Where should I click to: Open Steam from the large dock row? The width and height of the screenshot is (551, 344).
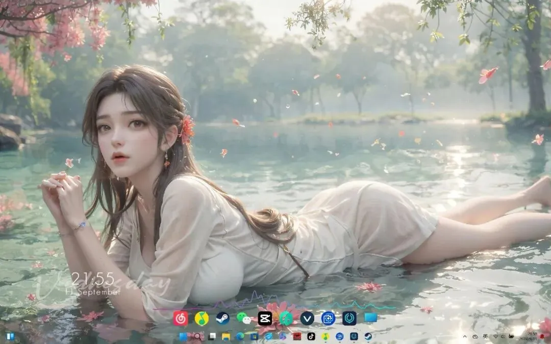coord(223,318)
